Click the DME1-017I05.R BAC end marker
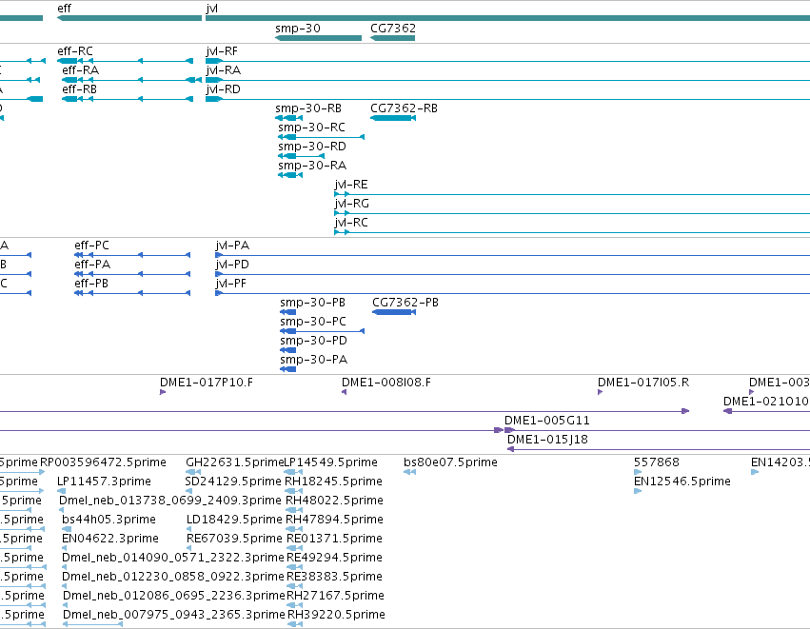The width and height of the screenshot is (810, 629). (601, 392)
